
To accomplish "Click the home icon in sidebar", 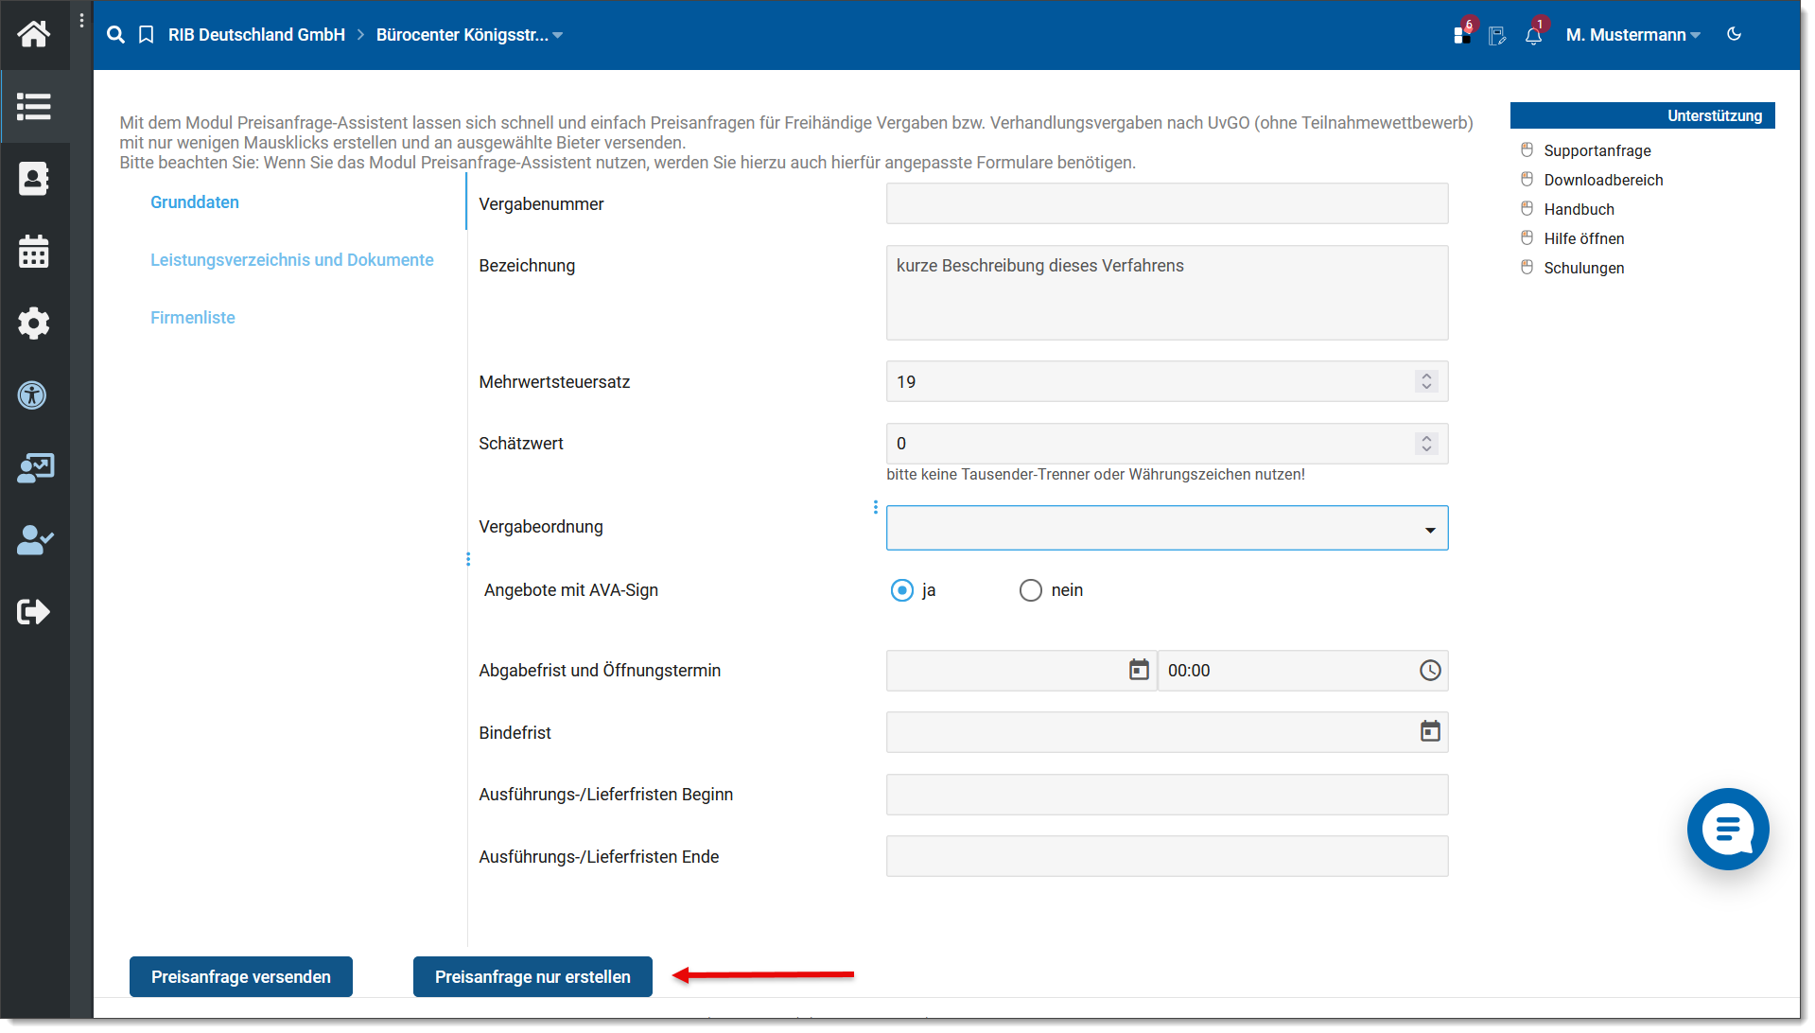I will click(34, 34).
